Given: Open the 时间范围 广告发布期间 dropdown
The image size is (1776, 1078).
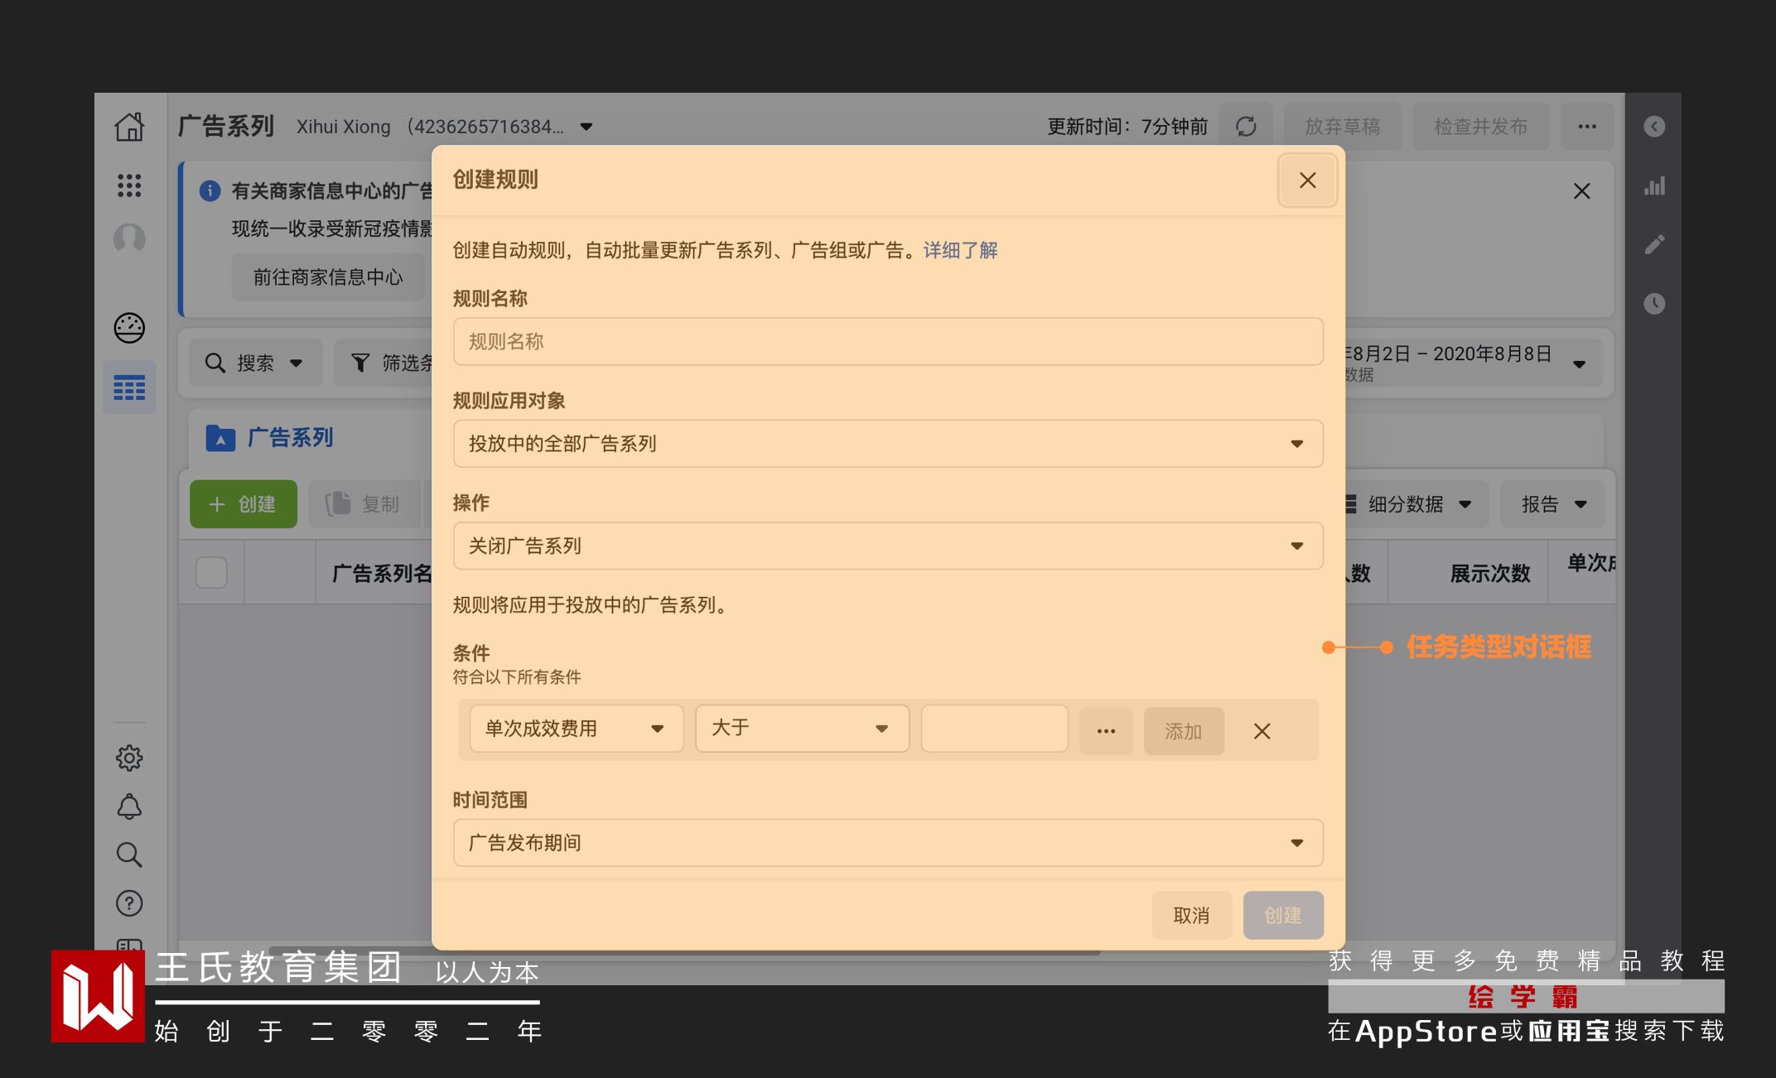Looking at the screenshot, I should tap(887, 843).
